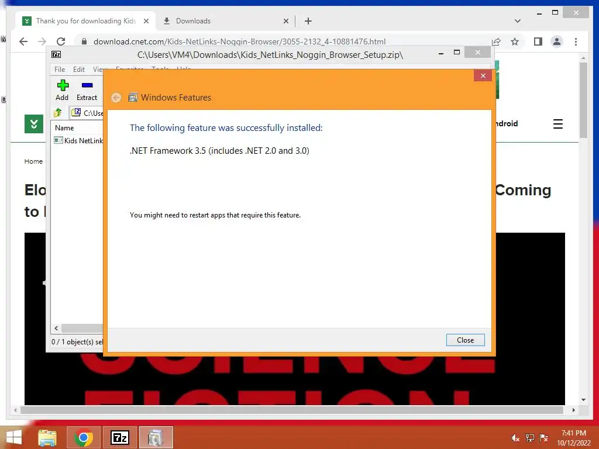The height and width of the screenshot is (449, 599).
Task: Maximize the Chrome window
Action: coord(555,13)
